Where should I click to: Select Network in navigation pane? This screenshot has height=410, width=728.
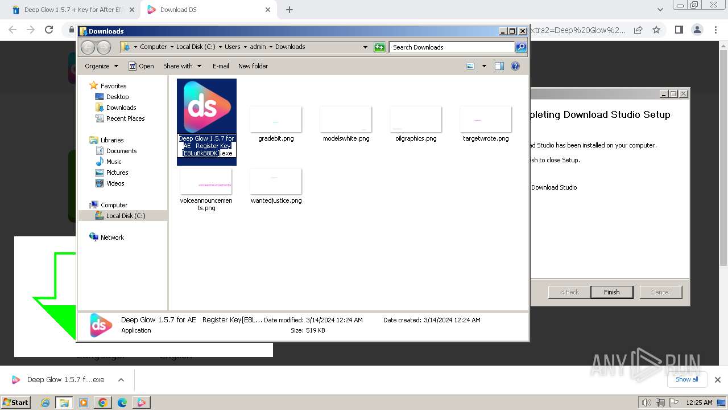point(106,237)
